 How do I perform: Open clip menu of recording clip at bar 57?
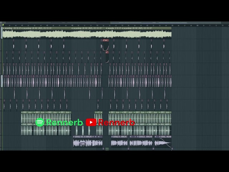[x=122, y=28]
